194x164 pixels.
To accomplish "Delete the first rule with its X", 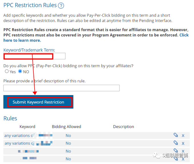I will [x=183, y=135].
